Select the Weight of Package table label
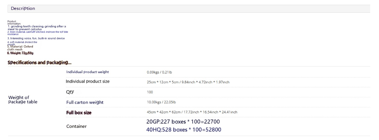379x140 pixels. point(23,99)
